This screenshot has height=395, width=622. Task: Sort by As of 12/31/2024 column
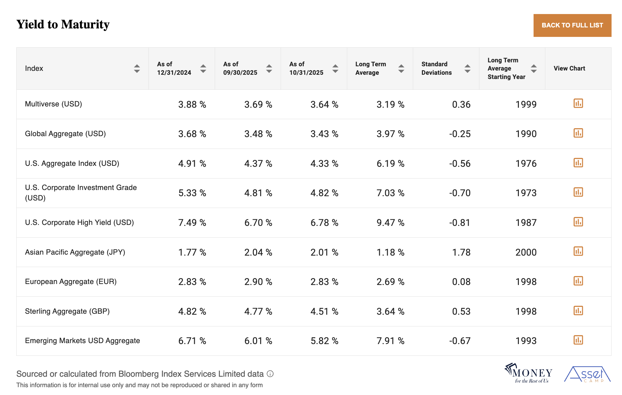tap(203, 69)
